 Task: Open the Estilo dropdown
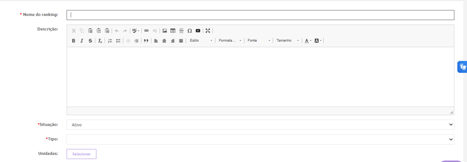201,40
